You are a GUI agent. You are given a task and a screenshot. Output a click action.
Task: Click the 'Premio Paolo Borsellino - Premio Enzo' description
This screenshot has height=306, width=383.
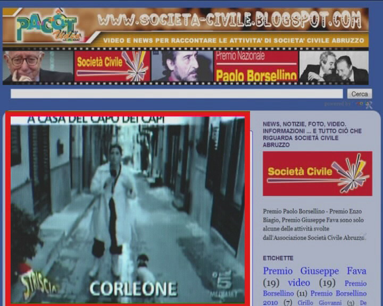(x=314, y=224)
